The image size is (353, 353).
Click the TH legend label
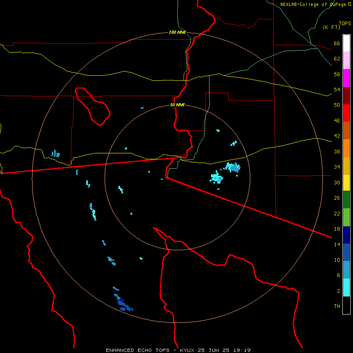[337, 306]
